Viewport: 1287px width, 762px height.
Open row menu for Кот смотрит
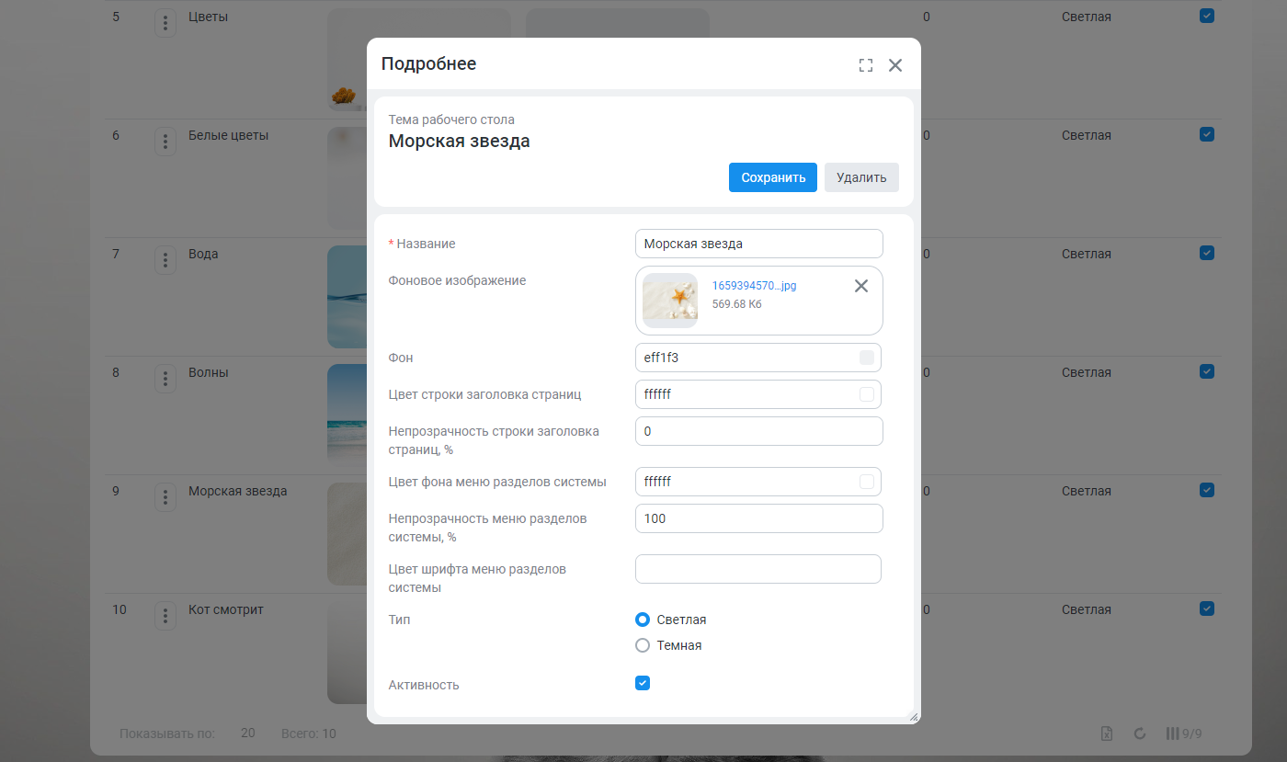pyautogui.click(x=165, y=616)
